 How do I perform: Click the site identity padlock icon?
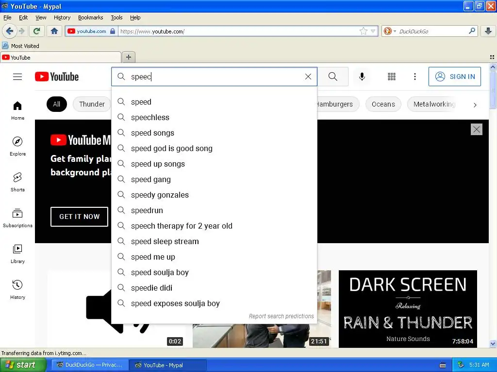coord(113,31)
